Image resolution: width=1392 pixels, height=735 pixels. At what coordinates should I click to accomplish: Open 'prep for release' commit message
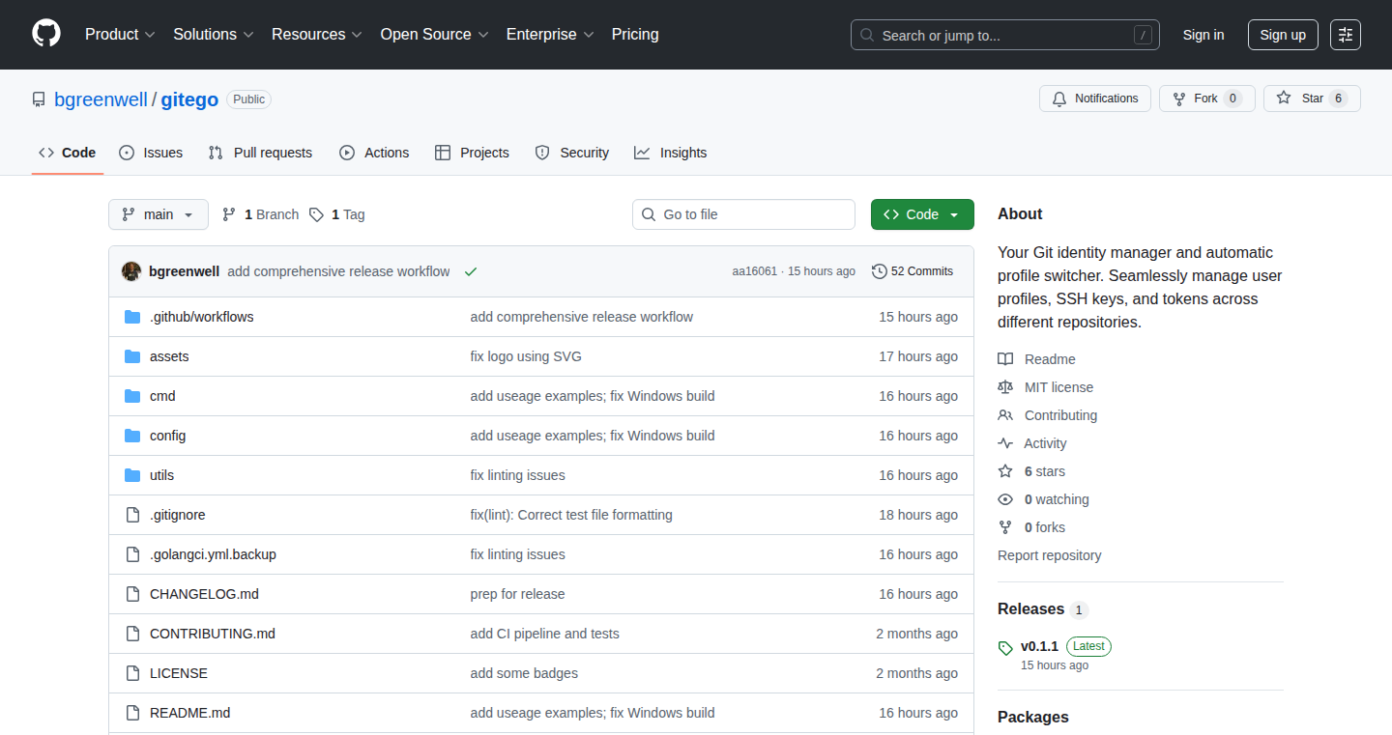517,594
